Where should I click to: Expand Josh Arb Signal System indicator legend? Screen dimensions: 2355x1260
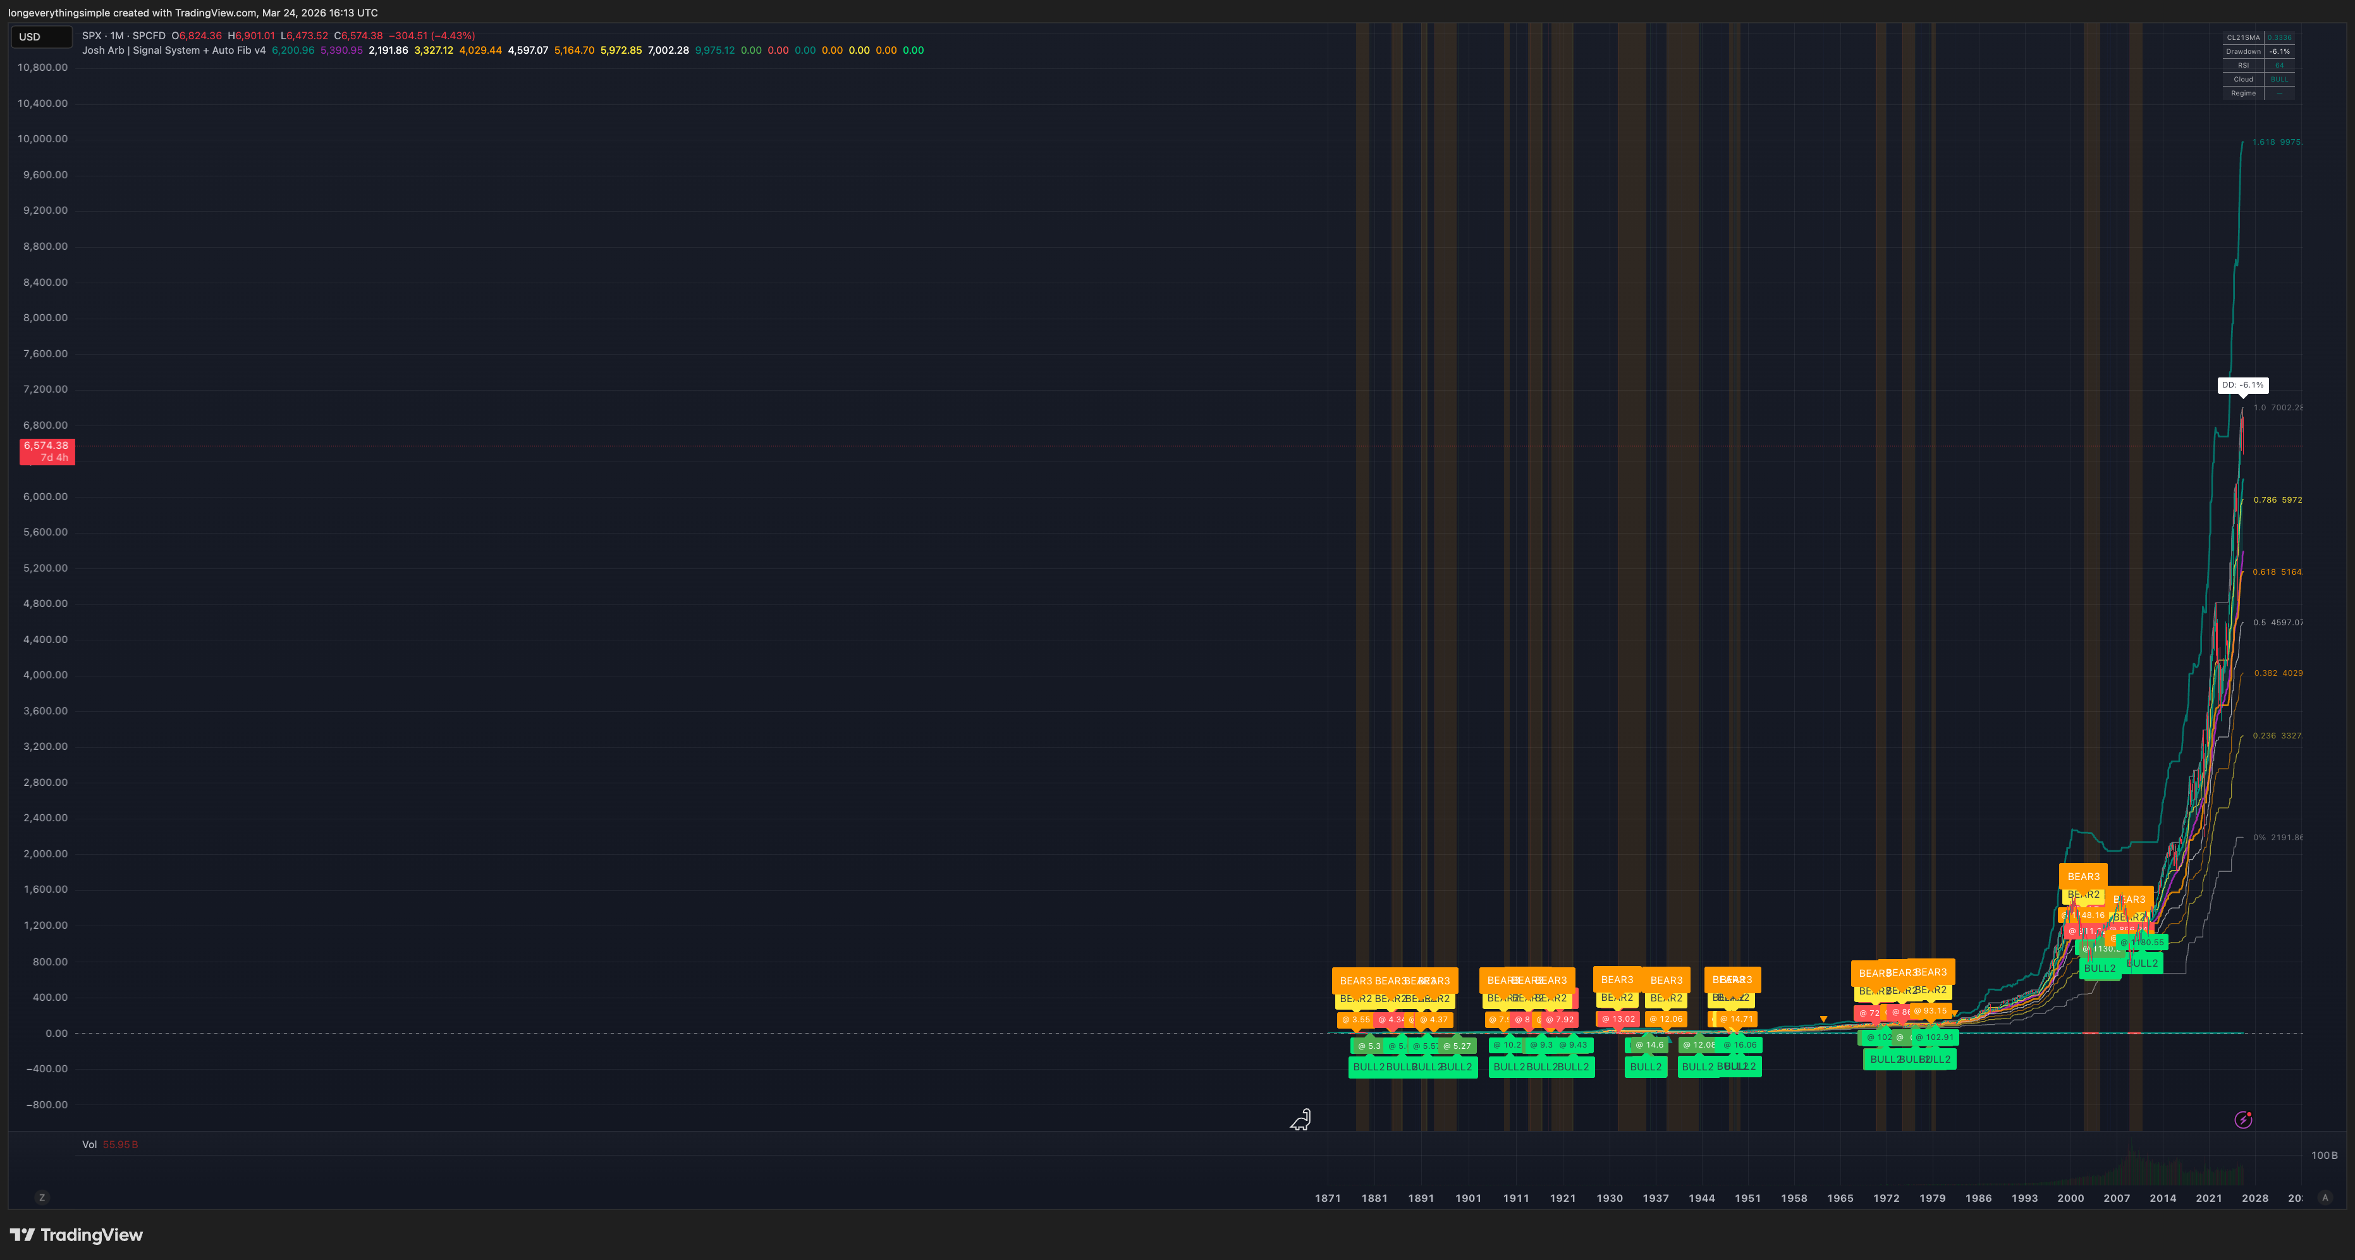[x=174, y=51]
